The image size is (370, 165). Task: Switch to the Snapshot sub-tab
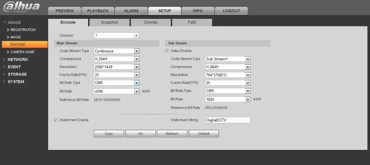[110, 23]
